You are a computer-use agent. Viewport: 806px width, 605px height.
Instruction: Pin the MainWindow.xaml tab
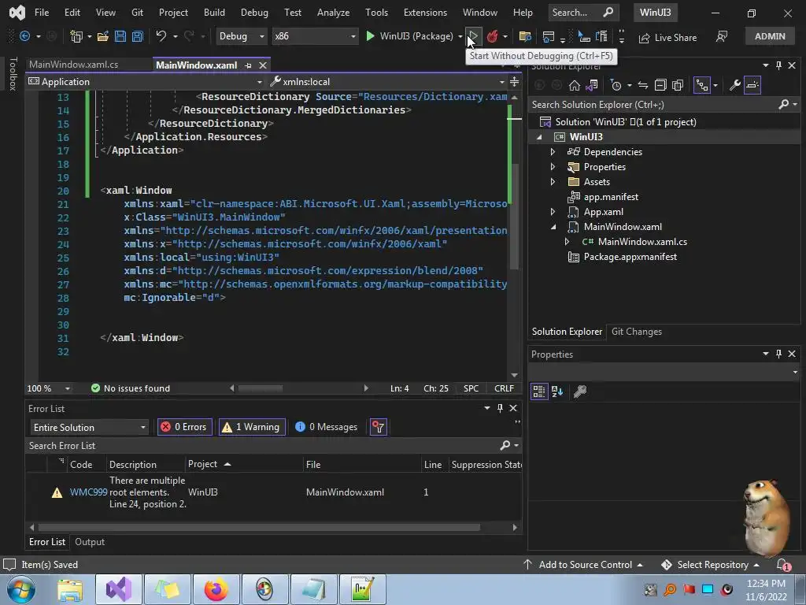tap(248, 65)
